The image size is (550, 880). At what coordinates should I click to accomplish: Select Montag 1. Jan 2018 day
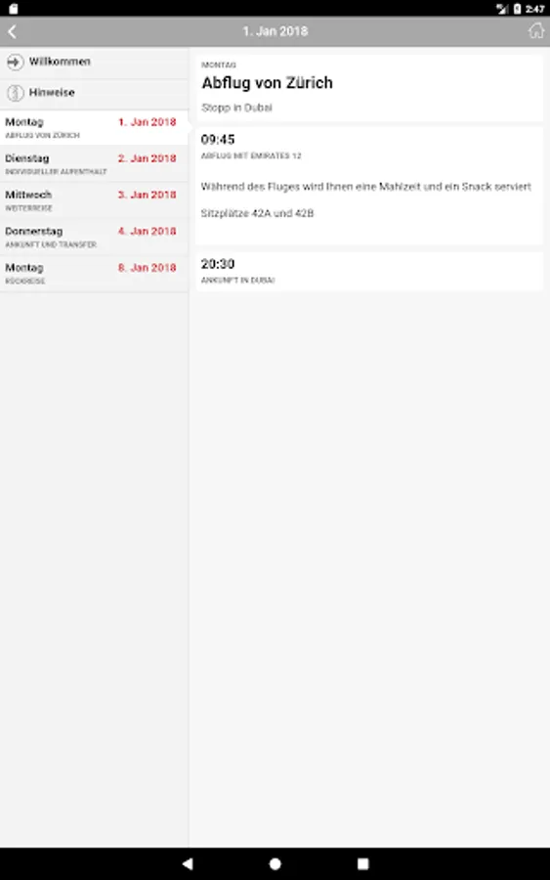[94, 128]
